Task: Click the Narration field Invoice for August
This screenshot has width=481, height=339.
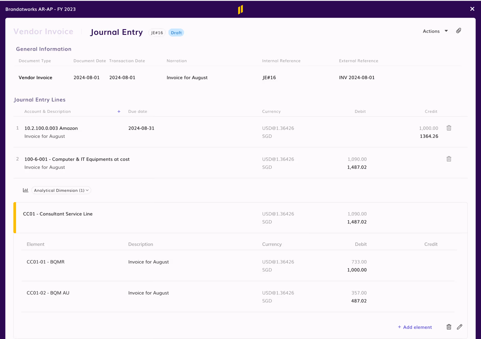Action: 187,78
